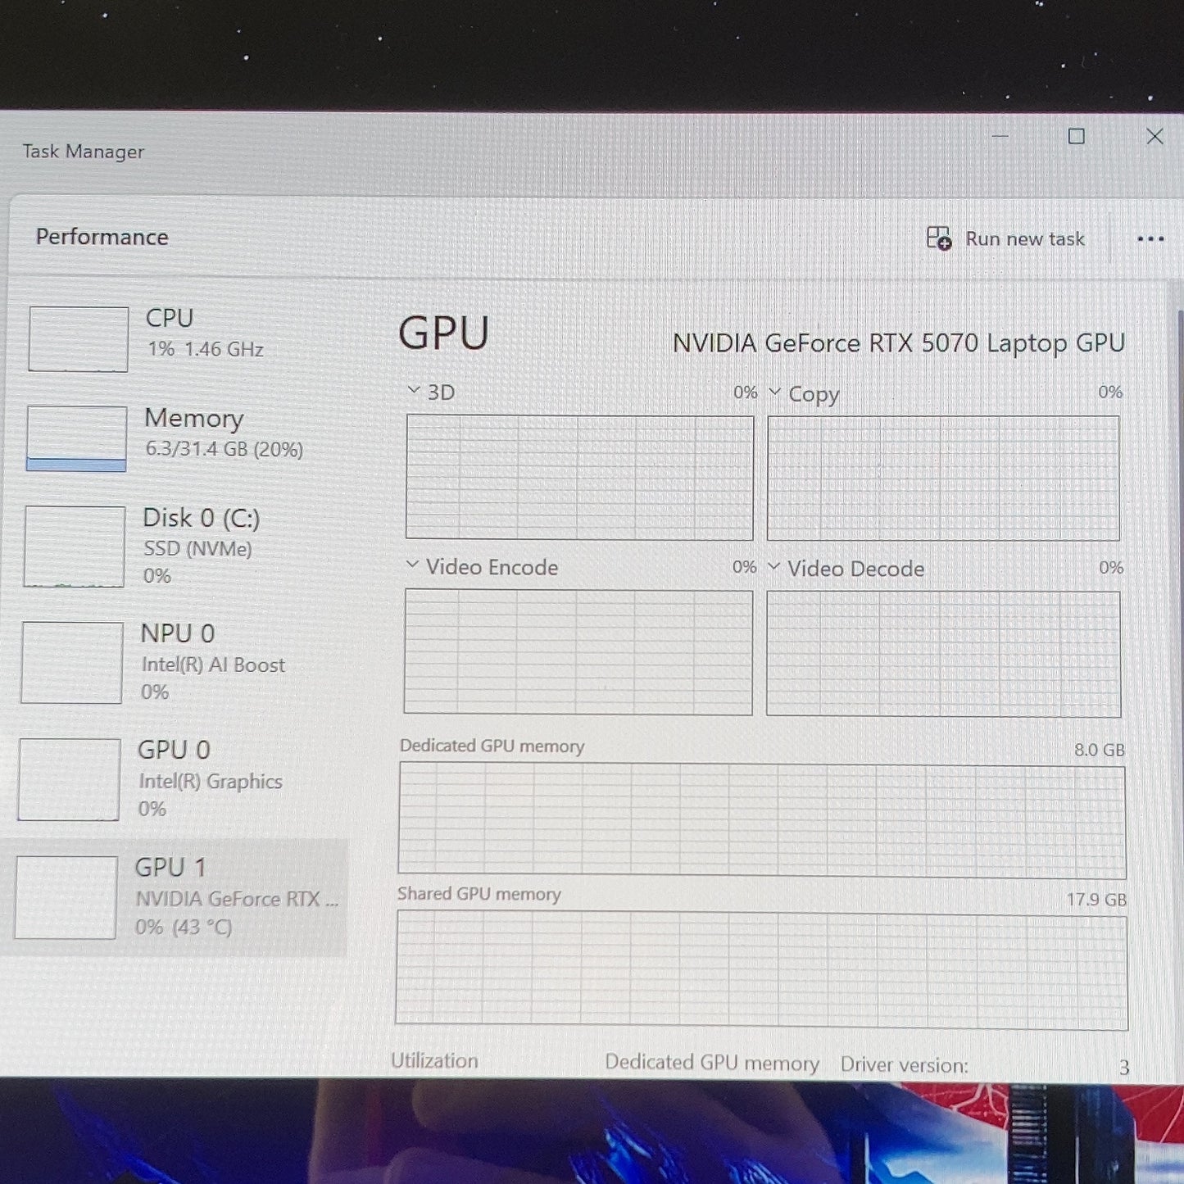Click the Driver version label
This screenshot has width=1184, height=1184.
[x=904, y=1065]
